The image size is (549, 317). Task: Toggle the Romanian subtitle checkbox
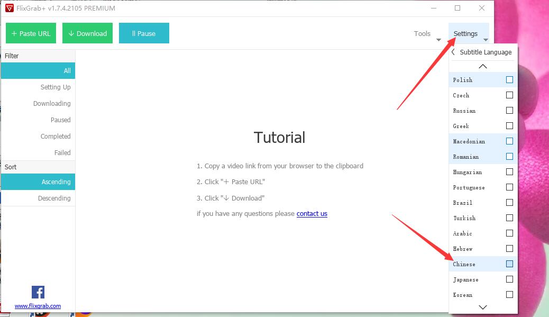coord(509,157)
